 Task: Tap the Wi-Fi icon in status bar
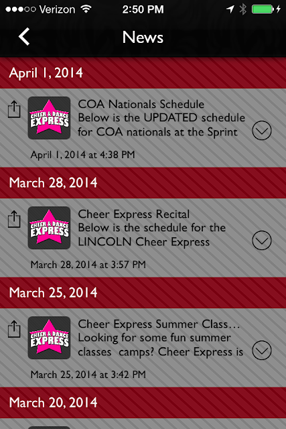coord(86,9)
